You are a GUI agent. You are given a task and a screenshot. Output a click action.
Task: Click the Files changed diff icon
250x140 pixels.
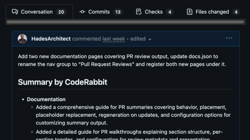coord(189,12)
